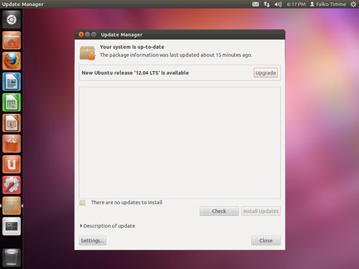Minimize the Update Manager window
This screenshot has height=269, width=359.
tap(87, 35)
